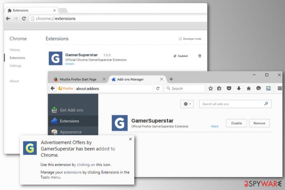The height and width of the screenshot is (190, 285).
Task: Remove the GamerSuperstar Firefox extension
Action: (x=259, y=123)
